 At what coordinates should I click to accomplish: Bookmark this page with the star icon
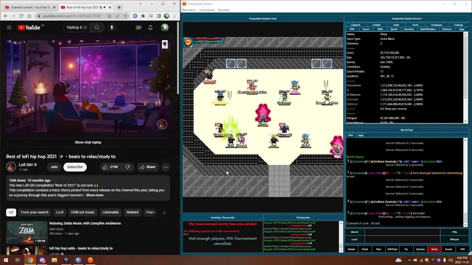click(x=125, y=16)
